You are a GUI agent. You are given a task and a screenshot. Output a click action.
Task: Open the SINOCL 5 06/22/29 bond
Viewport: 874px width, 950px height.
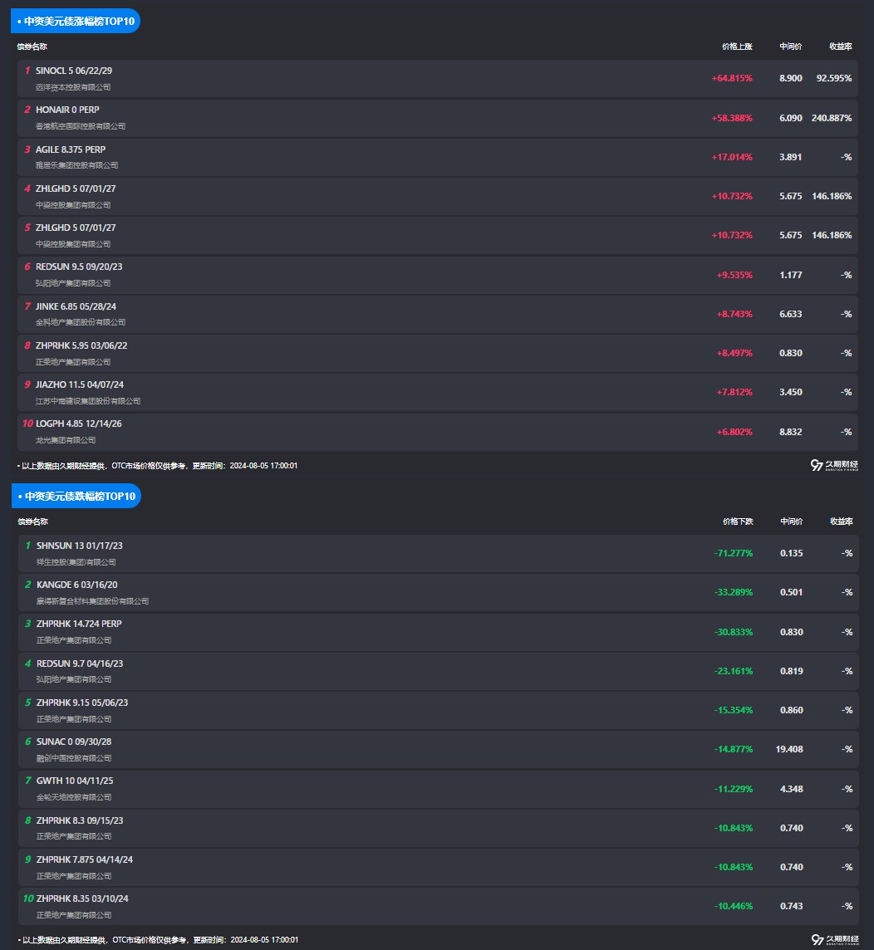(x=74, y=71)
